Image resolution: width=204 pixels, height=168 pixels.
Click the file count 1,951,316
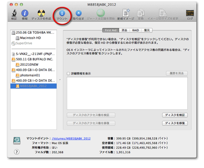point(123,153)
